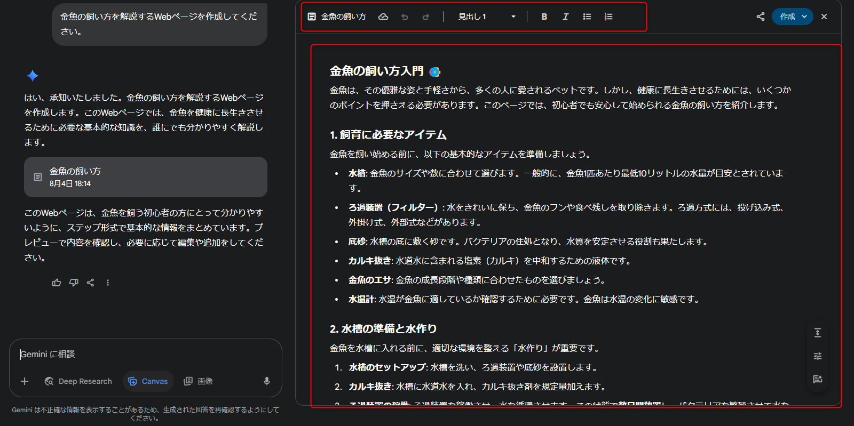Screen dimensions: 854x426
Task: Toggle bold formatting in the canvas toolbar
Action: tap(544, 17)
